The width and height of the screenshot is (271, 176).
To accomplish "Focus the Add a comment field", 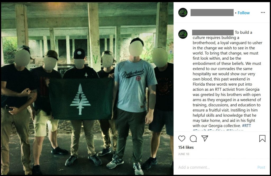I will [x=216, y=167].
